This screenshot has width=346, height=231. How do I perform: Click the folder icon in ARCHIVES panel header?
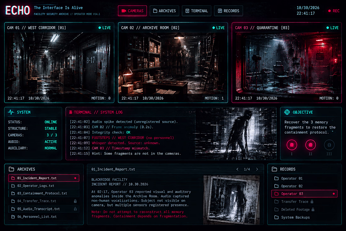pyautogui.click(x=11, y=169)
